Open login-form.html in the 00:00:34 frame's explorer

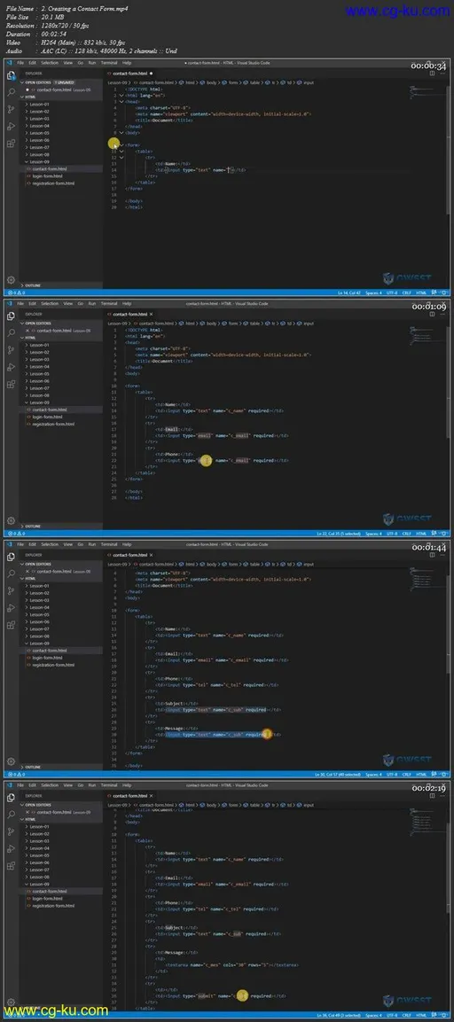pyautogui.click(x=48, y=176)
